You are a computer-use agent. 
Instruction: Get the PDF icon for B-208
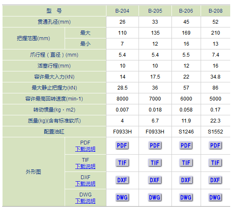215,145
